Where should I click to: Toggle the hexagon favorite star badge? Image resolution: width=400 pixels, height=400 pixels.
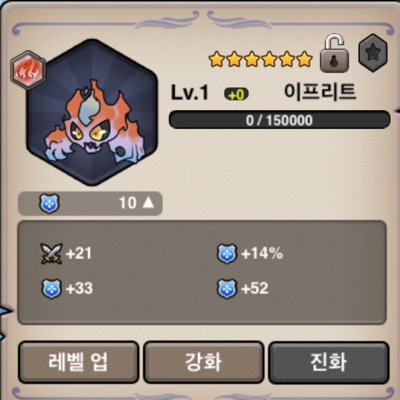click(373, 53)
